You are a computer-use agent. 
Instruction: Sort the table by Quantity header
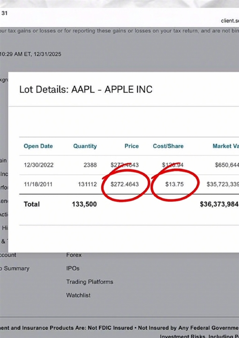click(85, 146)
